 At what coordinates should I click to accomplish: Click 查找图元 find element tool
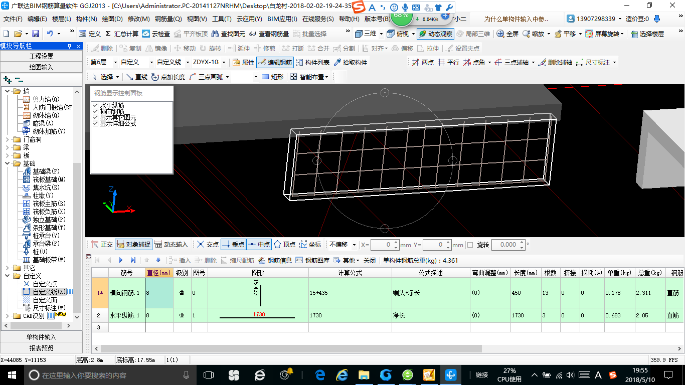click(228, 34)
